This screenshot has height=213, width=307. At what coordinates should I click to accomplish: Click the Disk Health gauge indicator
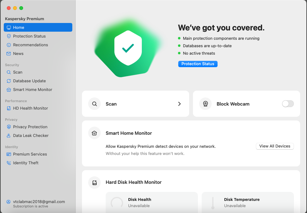tap(117, 202)
